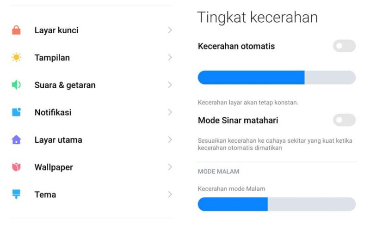Open the Suara & getaran menu entry

pyautogui.click(x=91, y=85)
